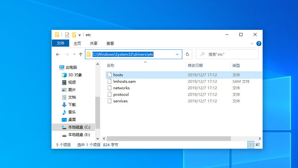Open the Quick Access Toolbar dropdown arrow

pyautogui.click(x=80, y=35)
